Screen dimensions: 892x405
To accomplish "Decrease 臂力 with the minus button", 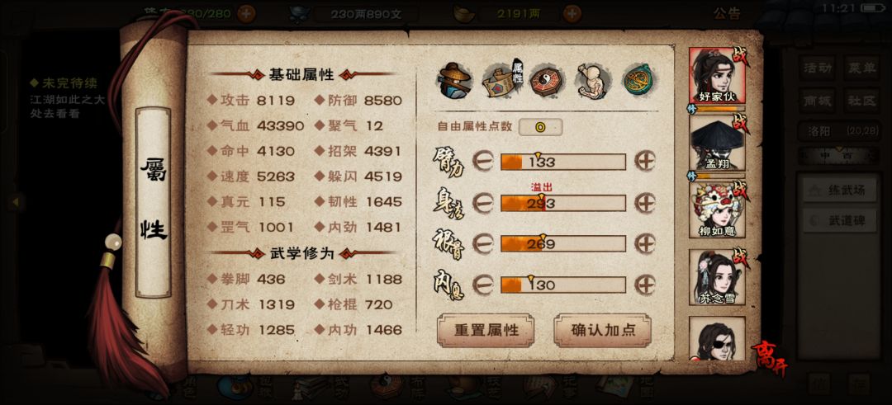I will pyautogui.click(x=483, y=162).
